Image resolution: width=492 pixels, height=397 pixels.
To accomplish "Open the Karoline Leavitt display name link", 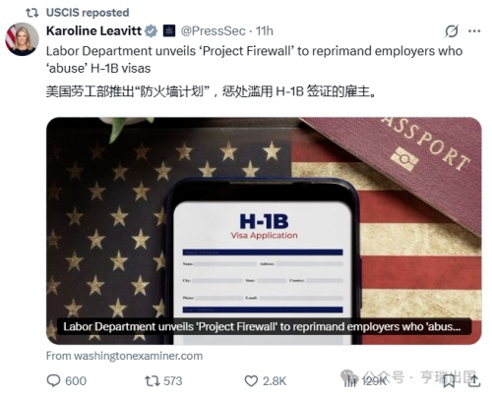I will 93,31.
